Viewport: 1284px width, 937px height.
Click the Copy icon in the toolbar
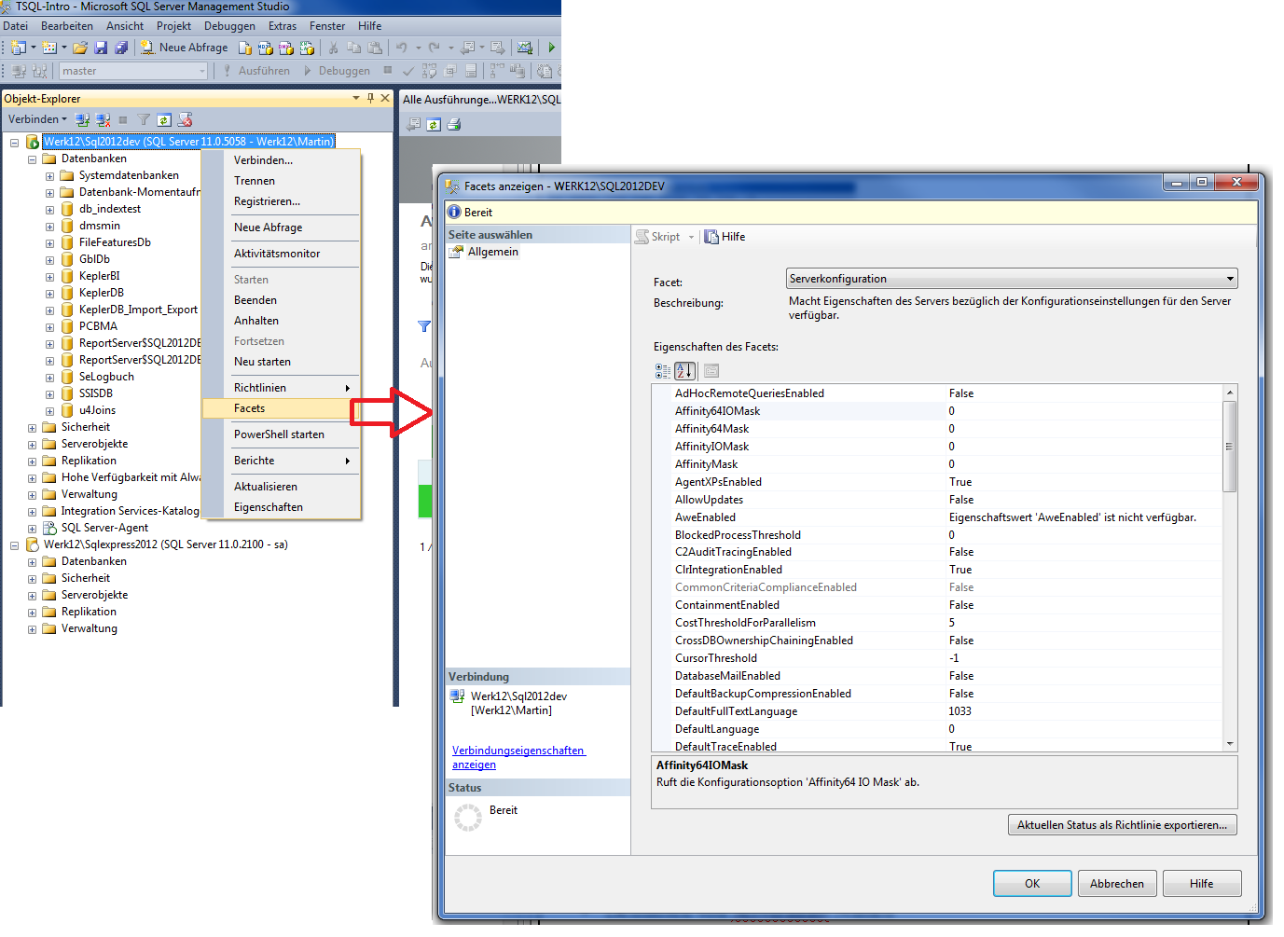(x=354, y=48)
